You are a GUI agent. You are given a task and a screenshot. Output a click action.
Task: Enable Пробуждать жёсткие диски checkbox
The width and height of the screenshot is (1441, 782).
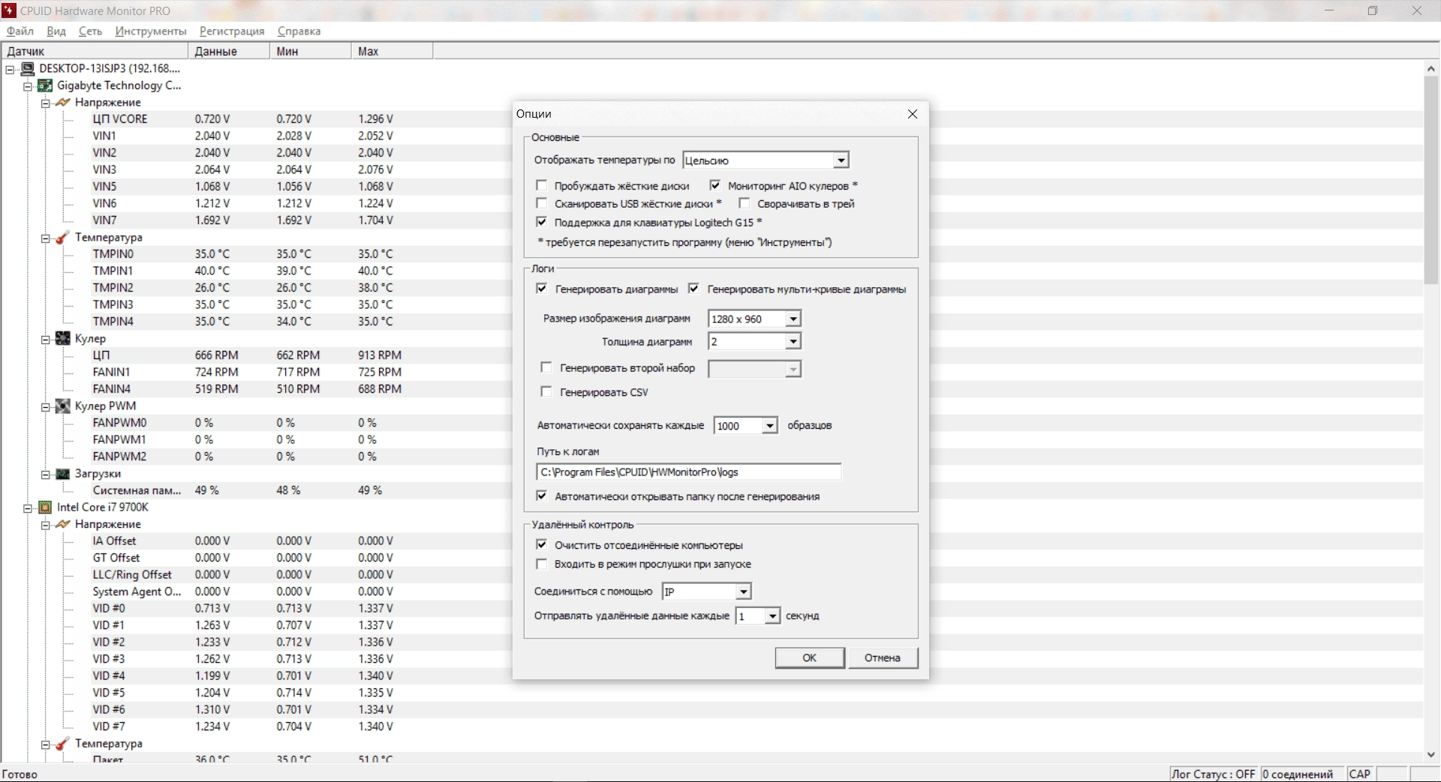coord(541,185)
